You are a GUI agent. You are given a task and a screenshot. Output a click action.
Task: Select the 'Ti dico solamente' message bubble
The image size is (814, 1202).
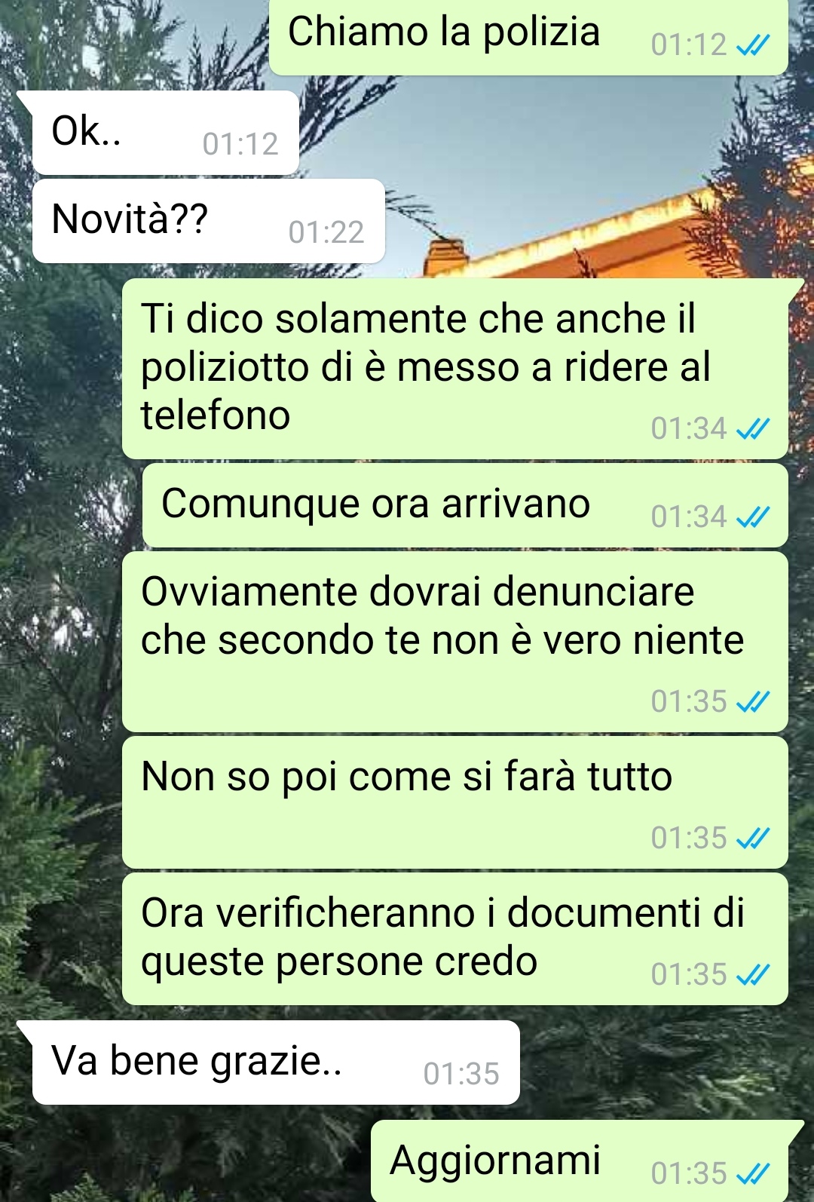click(455, 369)
